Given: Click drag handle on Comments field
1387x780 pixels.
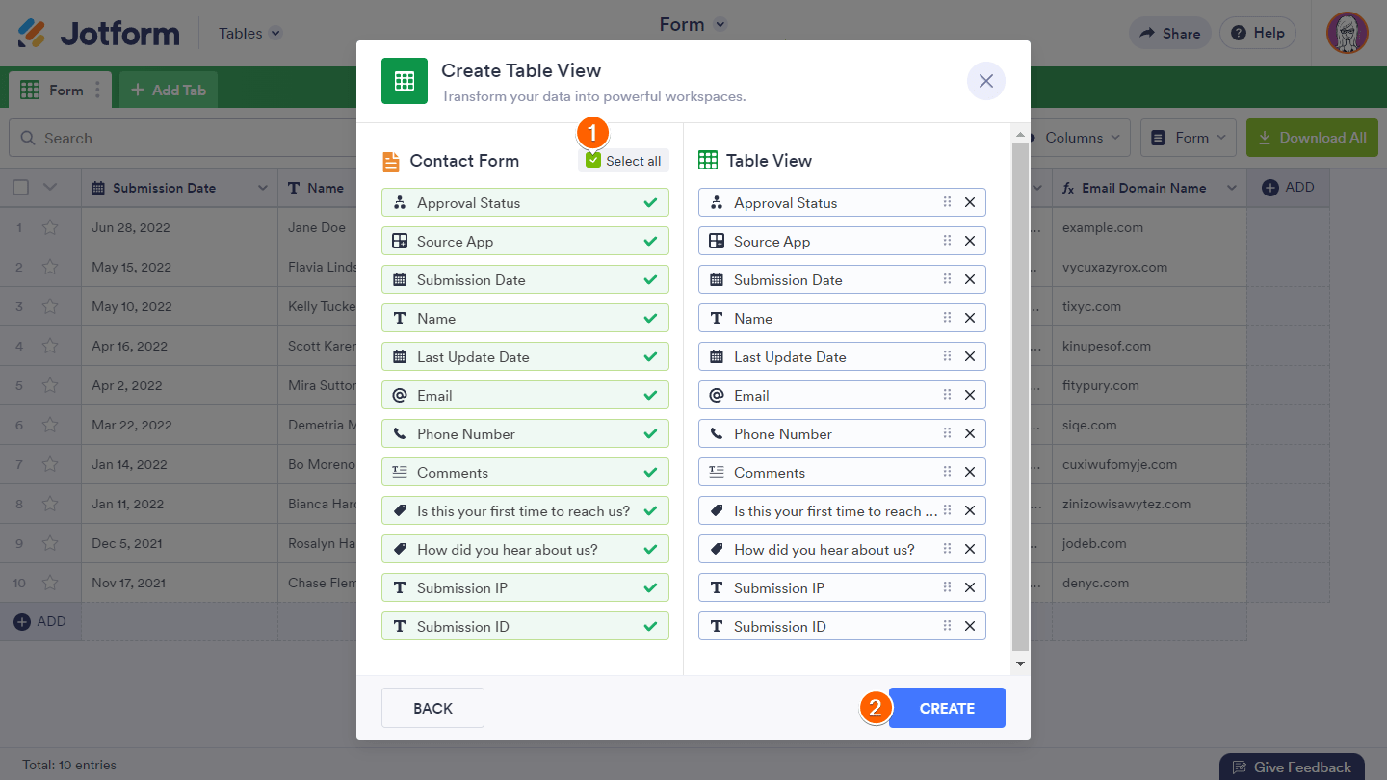Looking at the screenshot, I should pos(947,472).
